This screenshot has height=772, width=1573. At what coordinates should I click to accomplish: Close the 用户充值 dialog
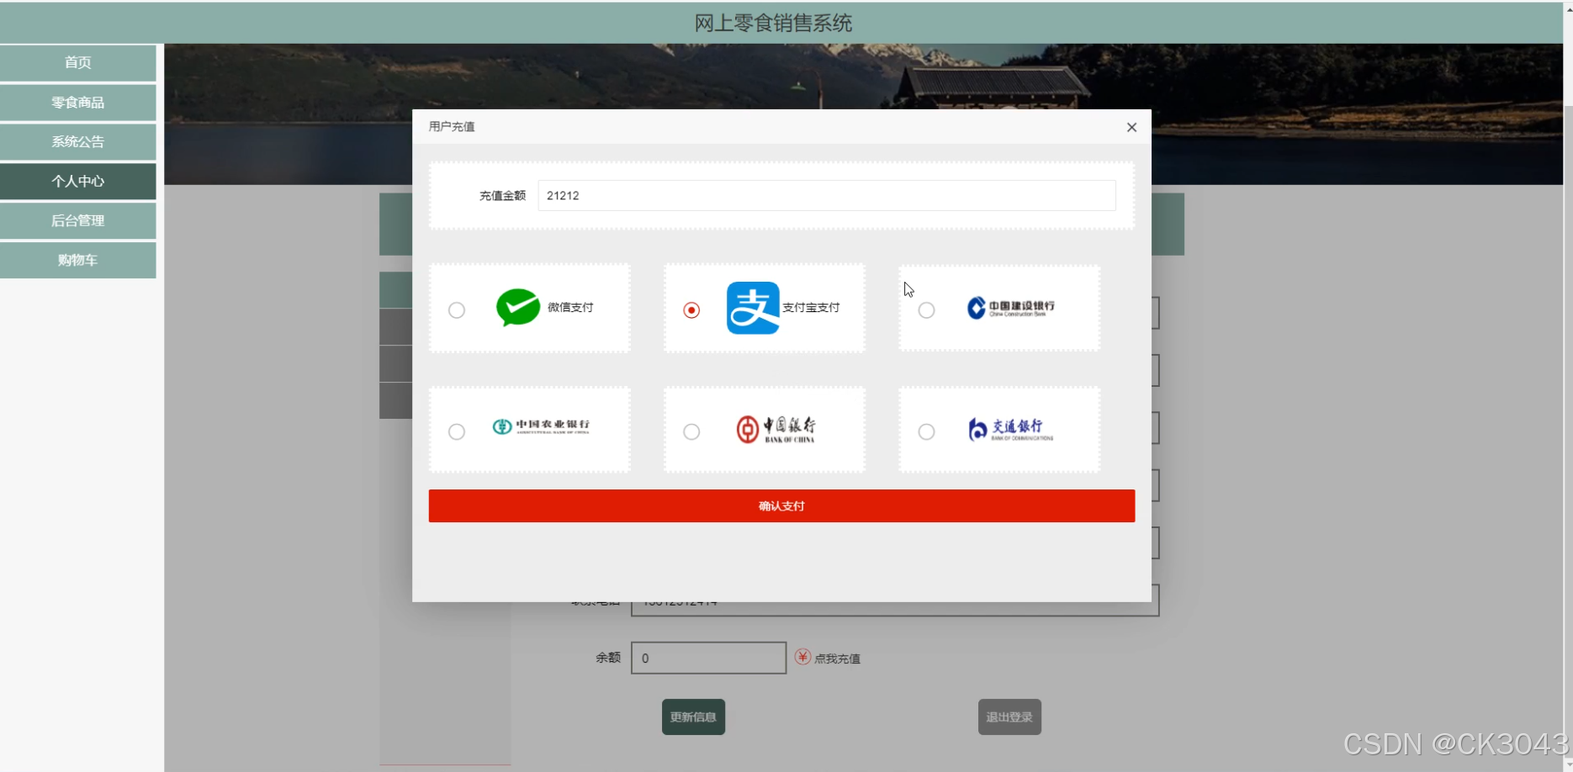(x=1131, y=127)
